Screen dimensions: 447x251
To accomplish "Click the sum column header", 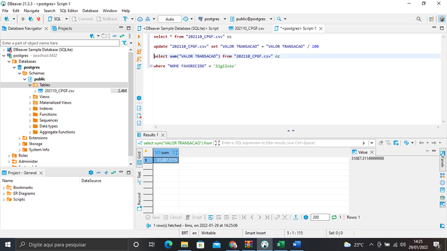I will point(165,152).
